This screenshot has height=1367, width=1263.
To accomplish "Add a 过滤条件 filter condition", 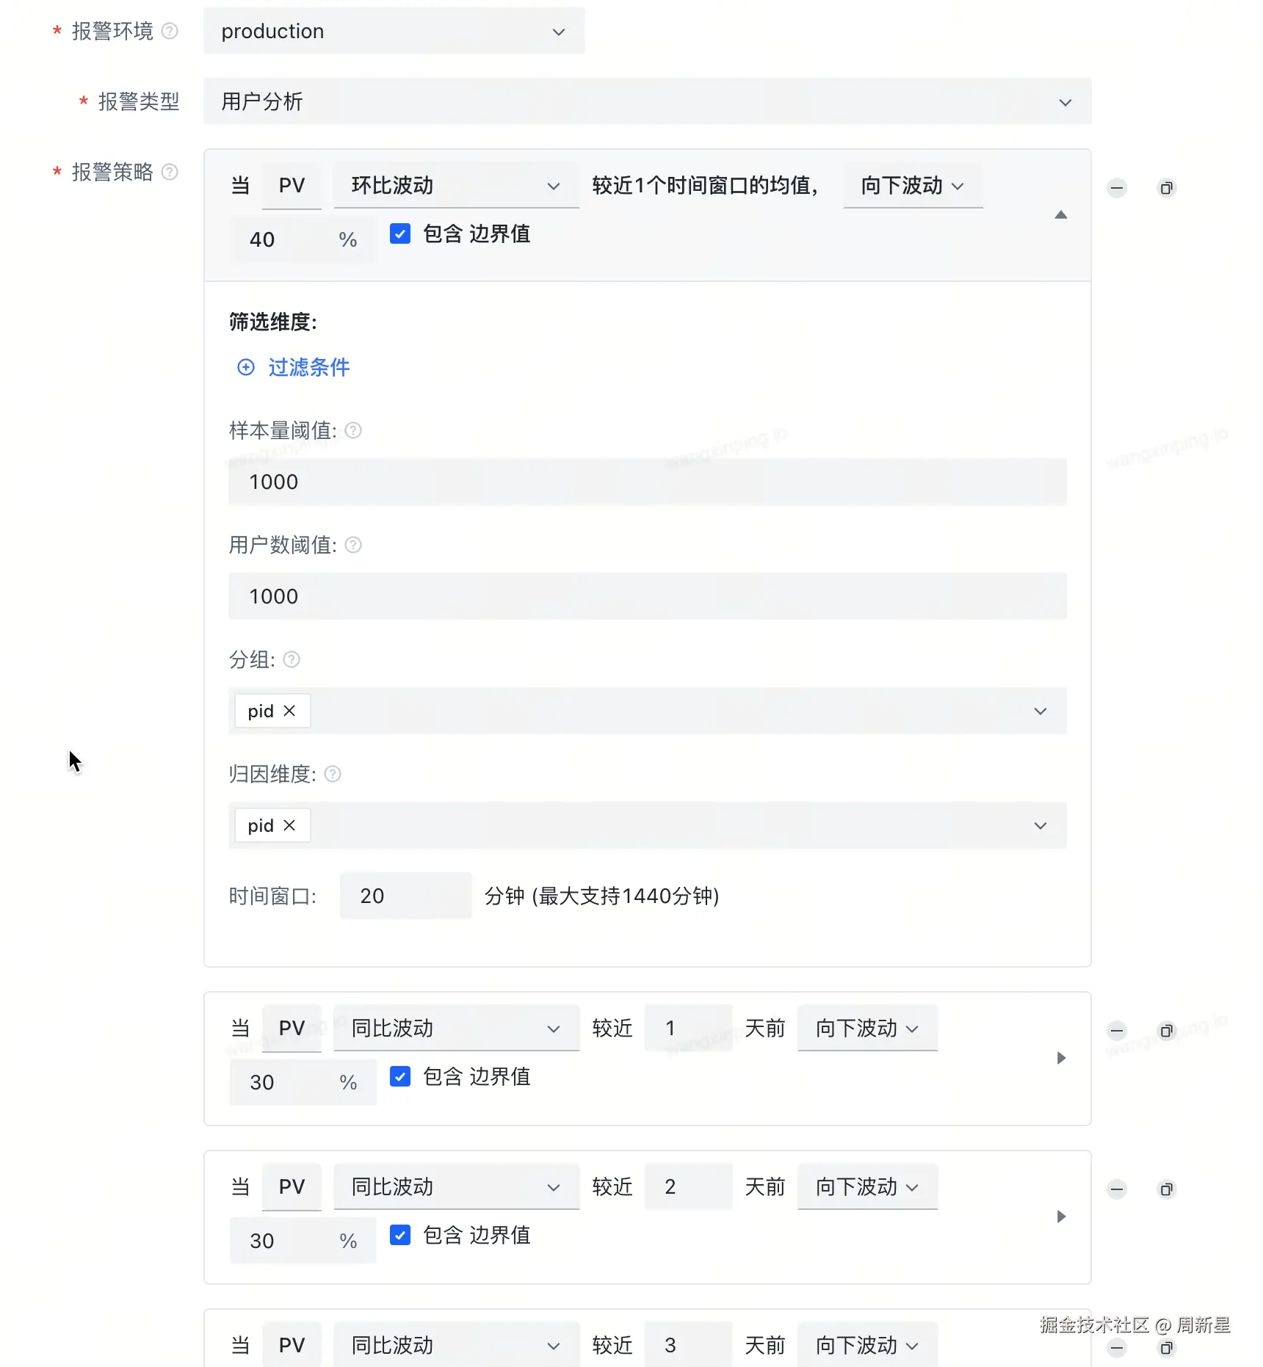I will click(294, 367).
